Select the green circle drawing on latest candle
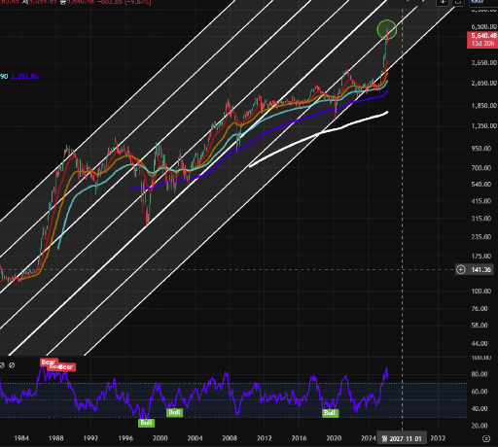Viewport: 498px width, 447px height. pos(387,29)
